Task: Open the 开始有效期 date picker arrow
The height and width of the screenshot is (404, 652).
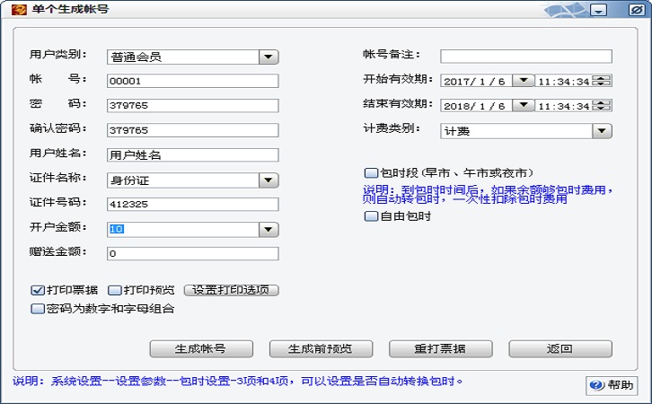Action: point(526,81)
